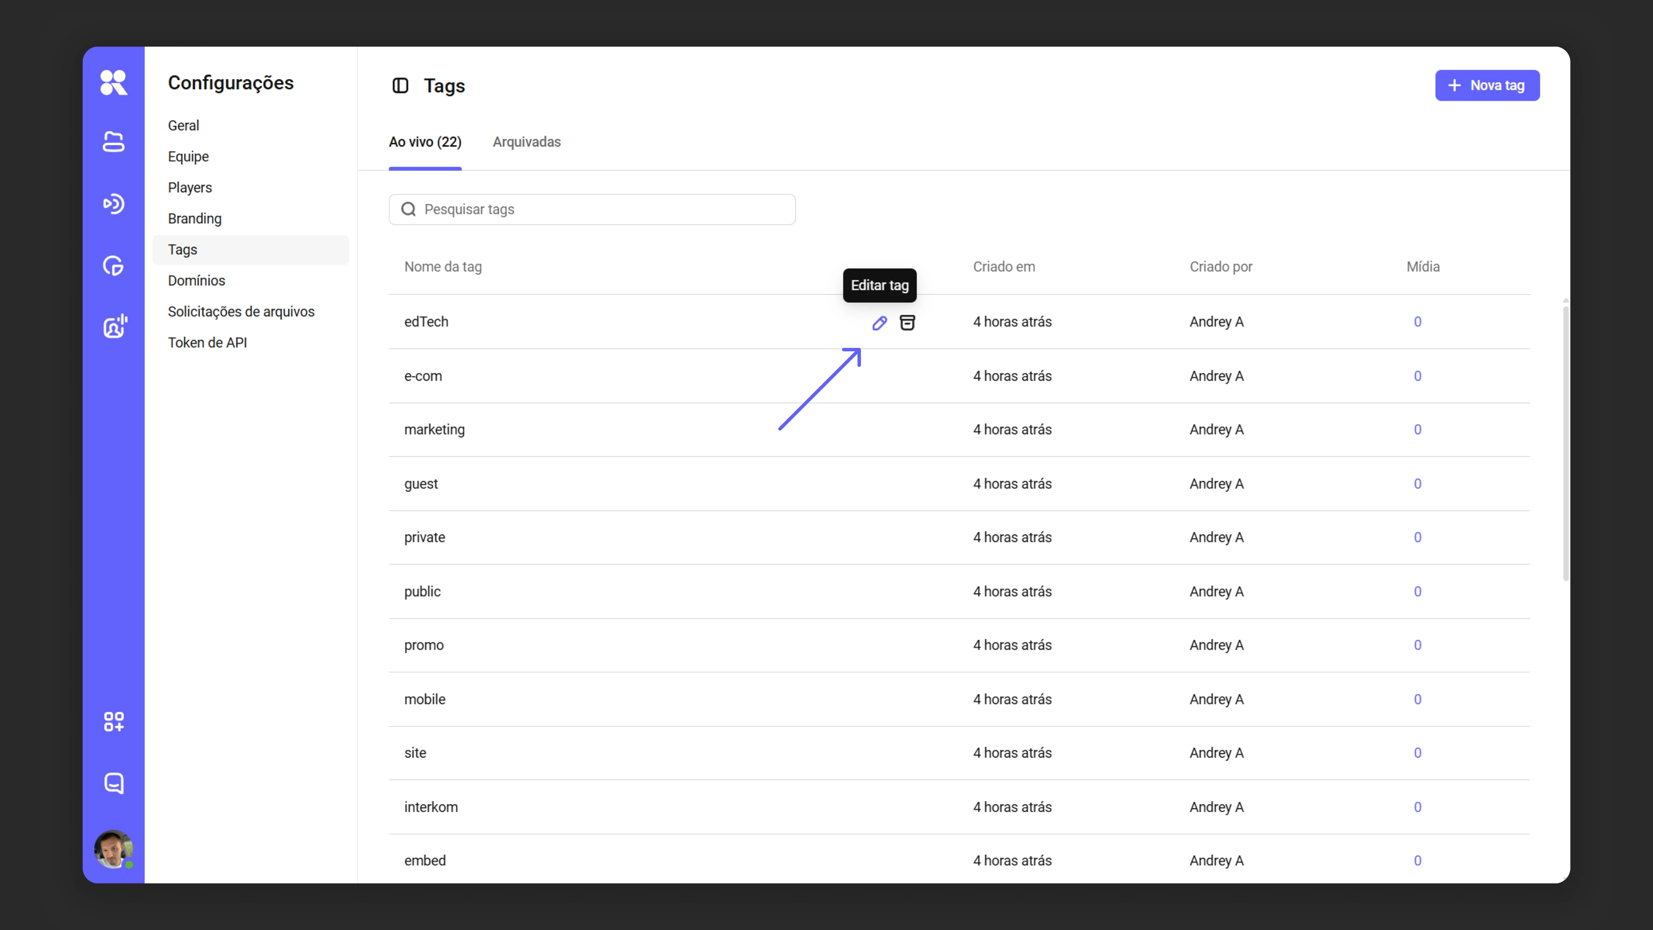The image size is (1653, 930).
Task: Open the Branding settings page
Action: pyautogui.click(x=195, y=218)
